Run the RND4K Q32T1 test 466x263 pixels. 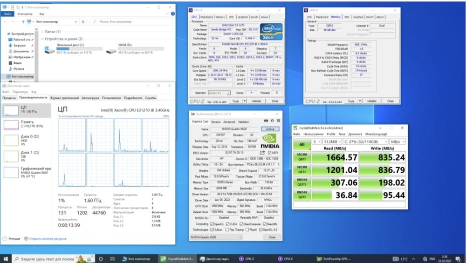(x=302, y=182)
